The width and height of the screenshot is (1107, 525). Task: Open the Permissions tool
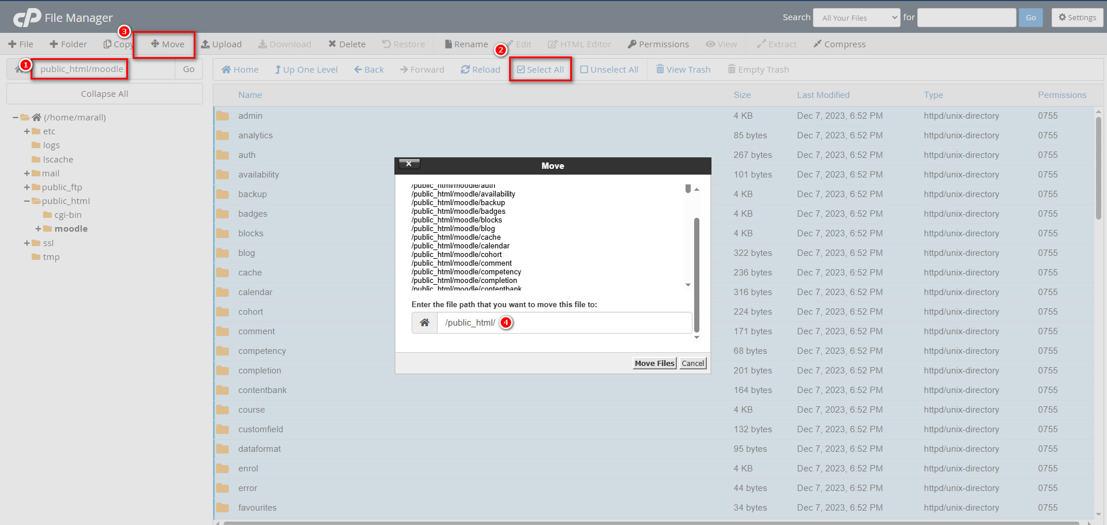[658, 44]
